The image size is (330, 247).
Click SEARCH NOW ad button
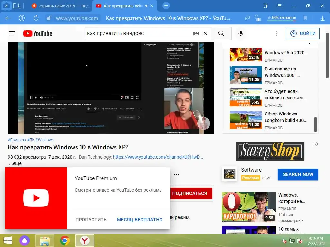(298, 174)
